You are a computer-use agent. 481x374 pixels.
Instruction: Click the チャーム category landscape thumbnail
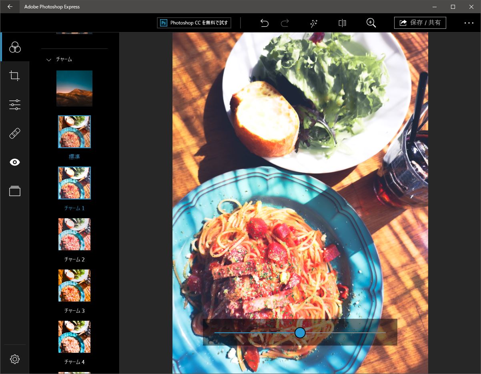click(74, 88)
